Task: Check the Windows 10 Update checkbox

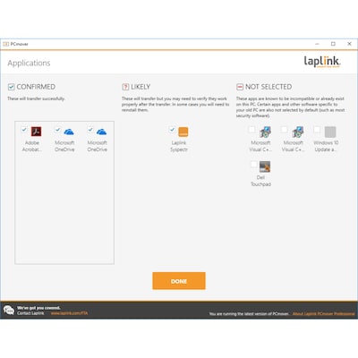Action: point(317,130)
